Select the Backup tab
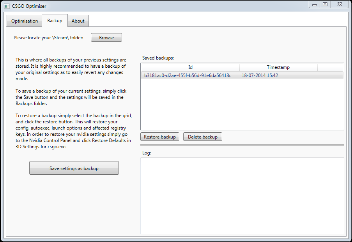 tap(55, 20)
